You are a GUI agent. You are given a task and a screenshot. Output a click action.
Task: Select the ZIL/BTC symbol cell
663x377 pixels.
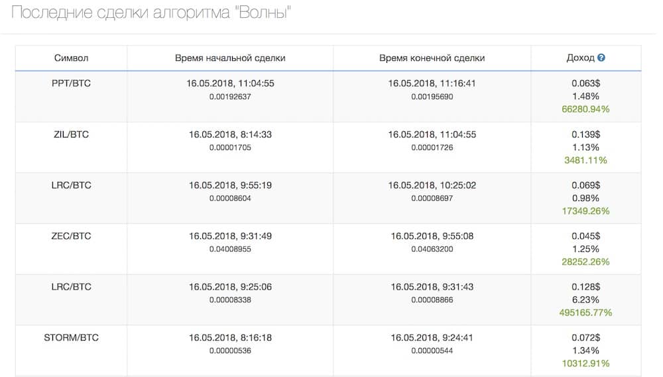71,134
